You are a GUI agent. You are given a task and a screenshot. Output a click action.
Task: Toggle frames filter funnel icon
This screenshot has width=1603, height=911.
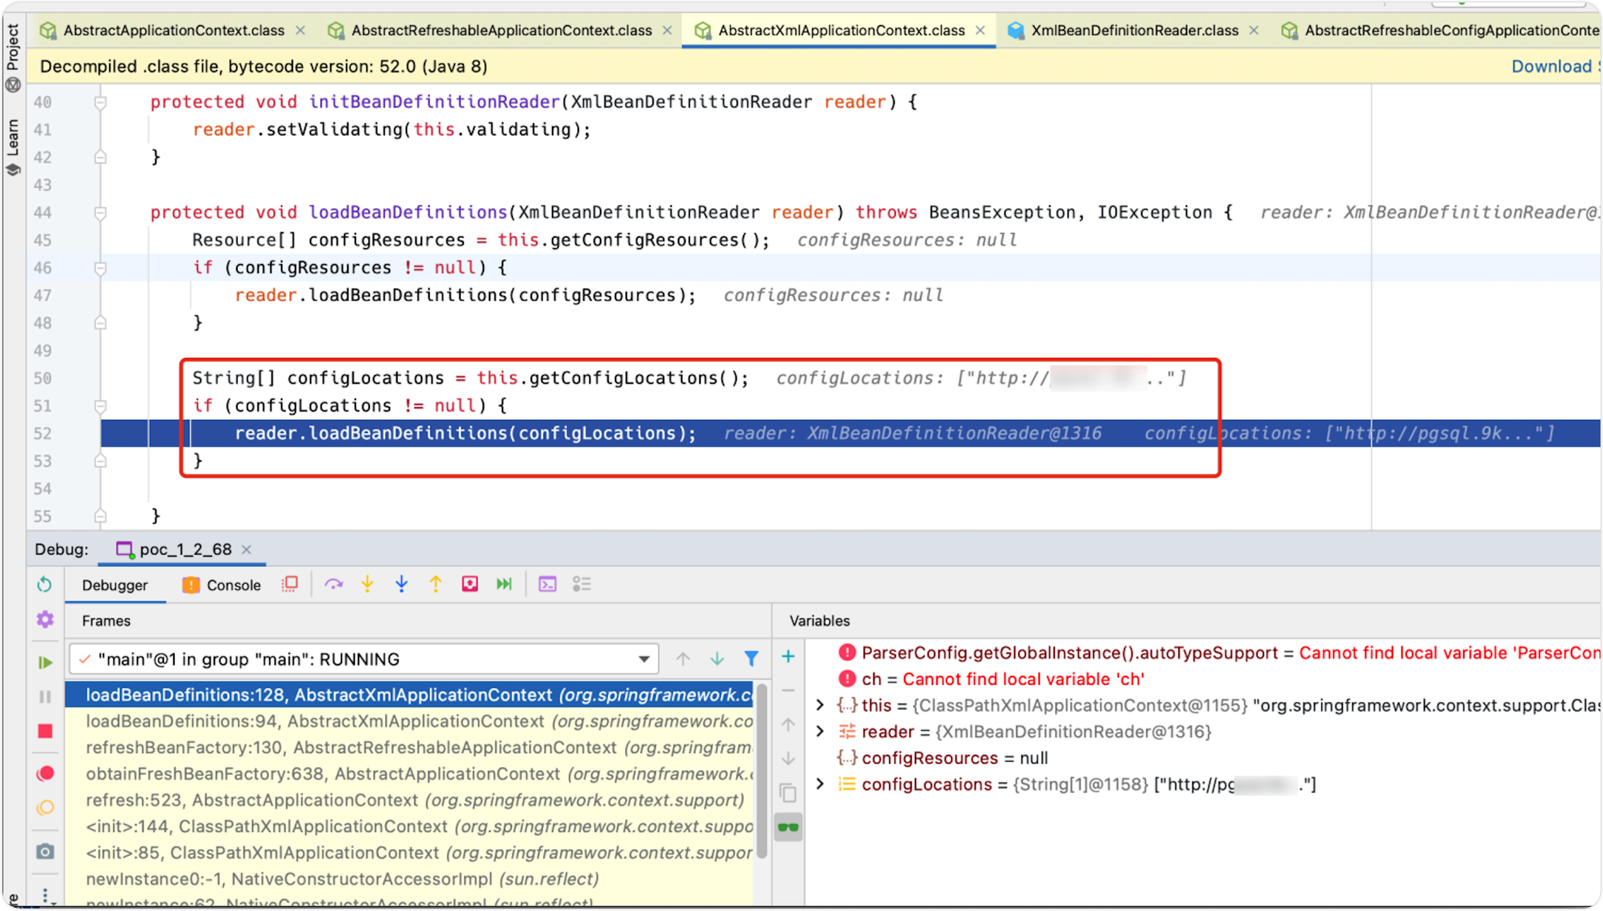pyautogui.click(x=751, y=659)
